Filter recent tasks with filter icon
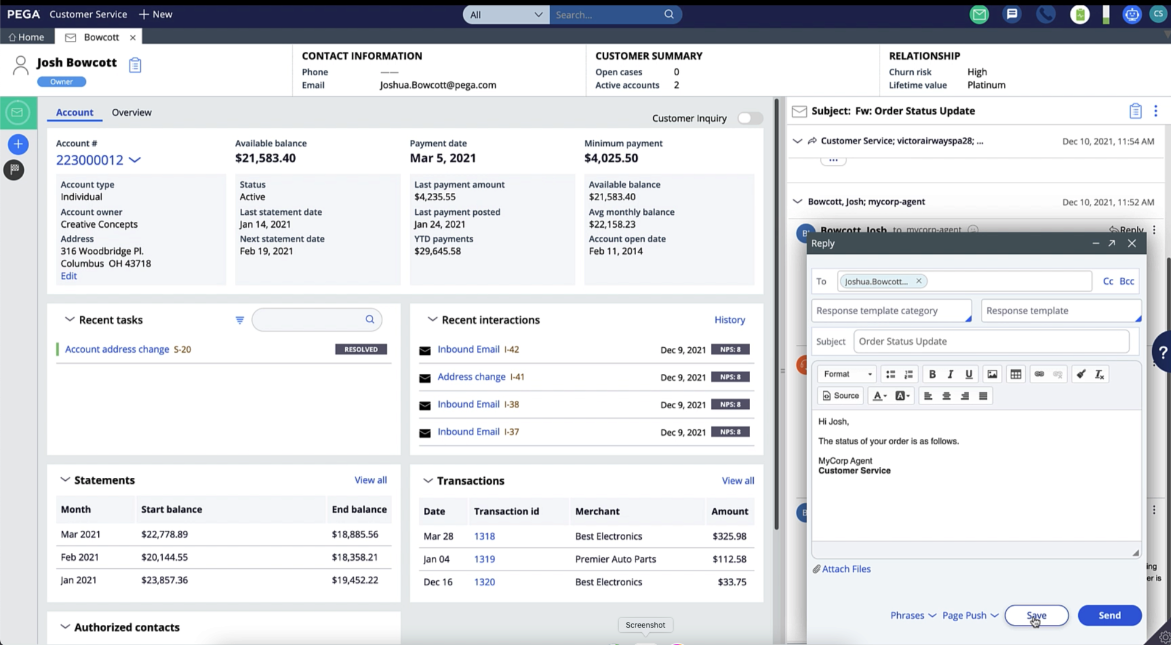Image resolution: width=1171 pixels, height=645 pixels. click(x=240, y=320)
